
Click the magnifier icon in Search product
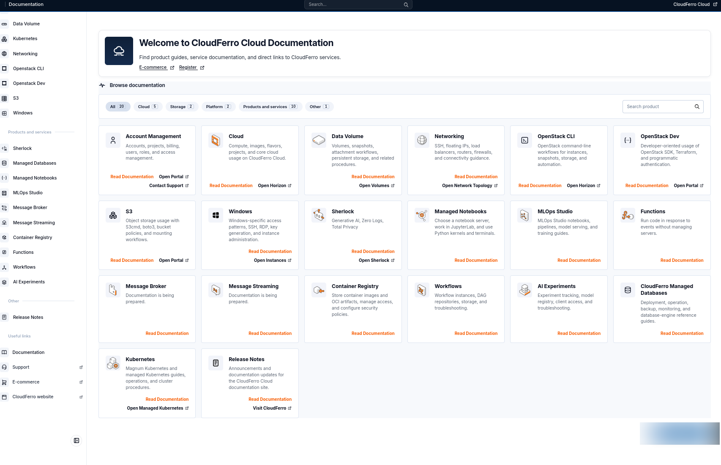[697, 107]
